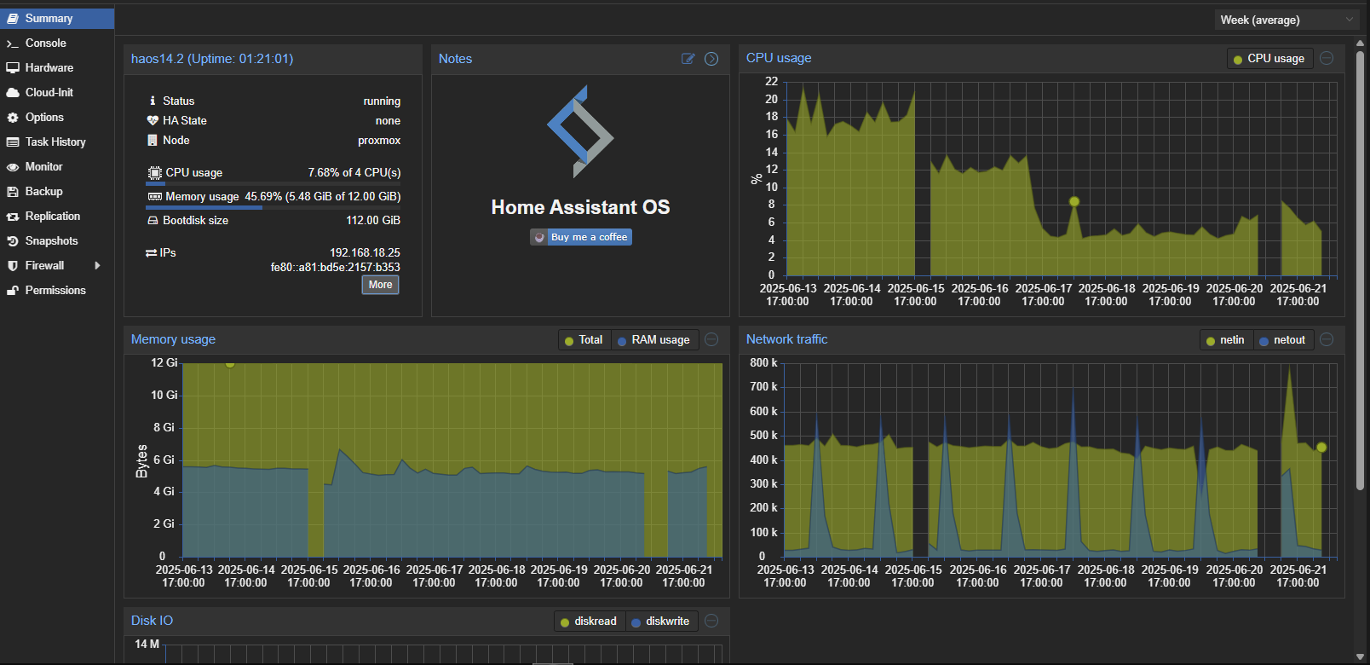This screenshot has height=665, width=1370.
Task: Click the Status info icon
Action: 153,101
